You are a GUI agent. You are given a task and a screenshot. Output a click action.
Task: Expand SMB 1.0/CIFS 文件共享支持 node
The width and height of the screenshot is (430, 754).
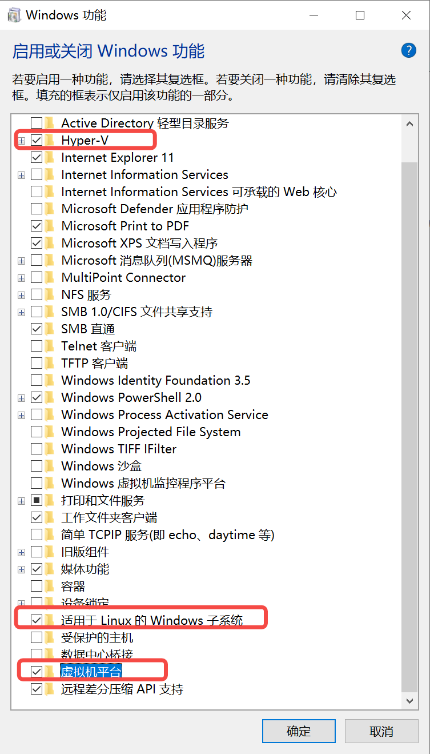(22, 312)
